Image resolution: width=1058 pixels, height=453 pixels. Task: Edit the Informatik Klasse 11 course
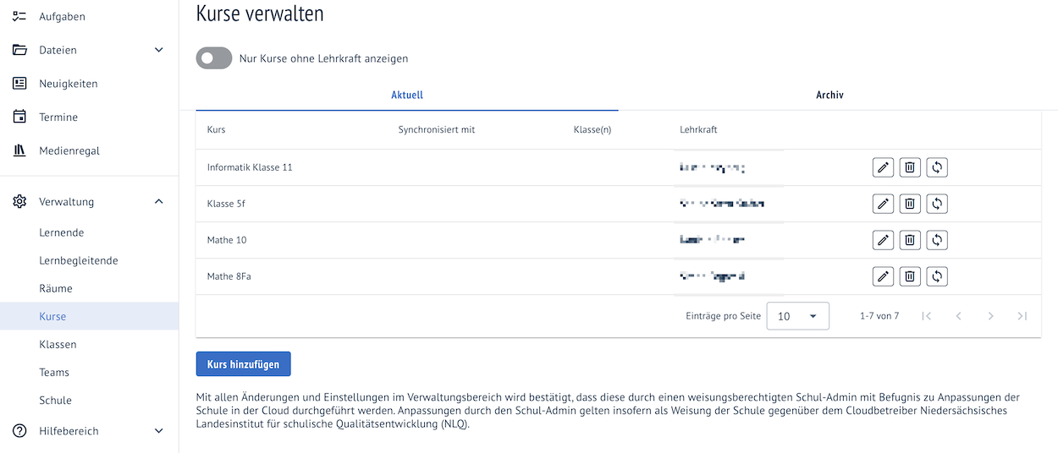(x=883, y=167)
